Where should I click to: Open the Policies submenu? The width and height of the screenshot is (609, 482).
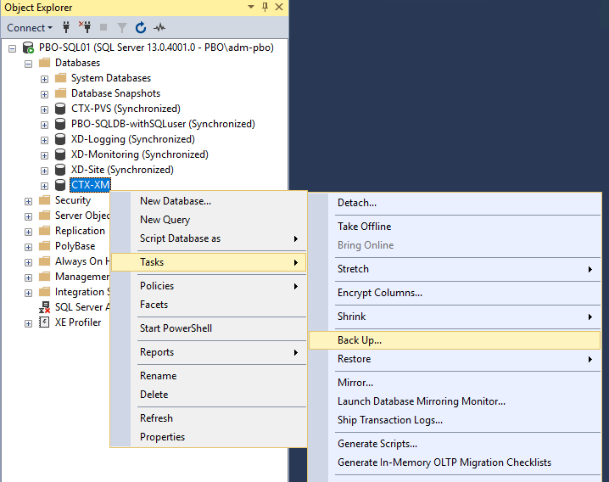(x=209, y=286)
